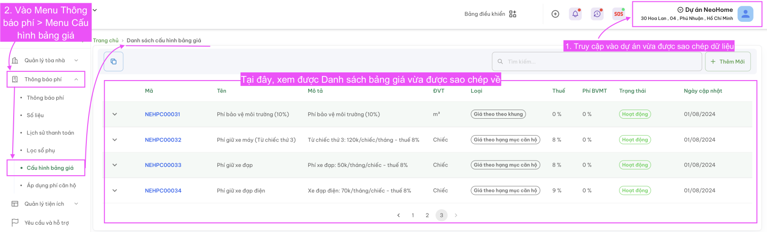Click description Phí xe đạp: 50k/tháng/chiếc
This screenshot has height=232, width=767.
tap(357, 165)
